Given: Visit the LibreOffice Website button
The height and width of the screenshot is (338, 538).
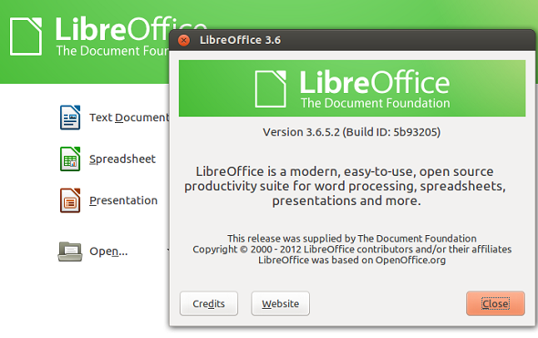Looking at the screenshot, I should click(280, 303).
